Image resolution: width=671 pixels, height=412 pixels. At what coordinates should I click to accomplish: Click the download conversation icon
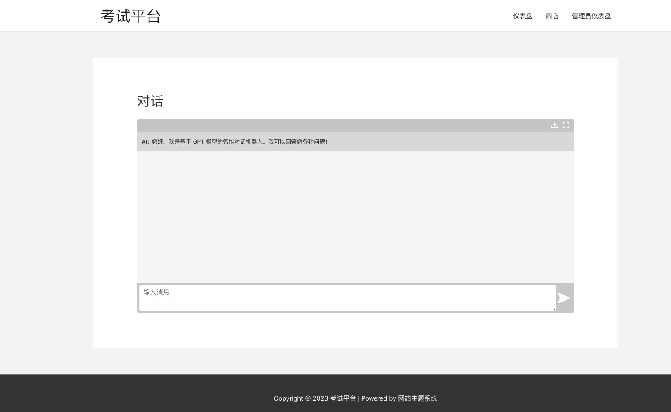[x=554, y=125]
